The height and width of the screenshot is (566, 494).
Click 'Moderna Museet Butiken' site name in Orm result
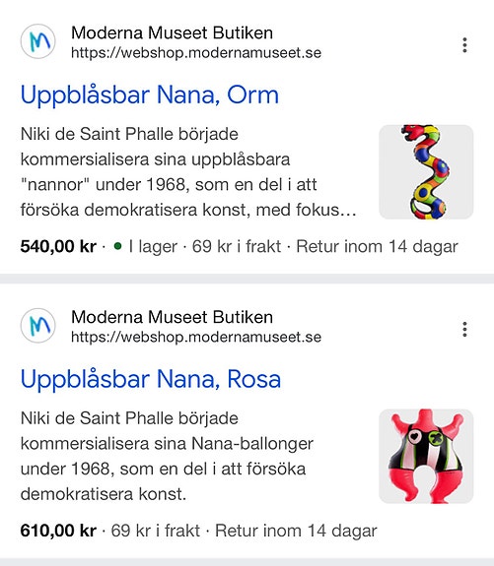tap(172, 32)
